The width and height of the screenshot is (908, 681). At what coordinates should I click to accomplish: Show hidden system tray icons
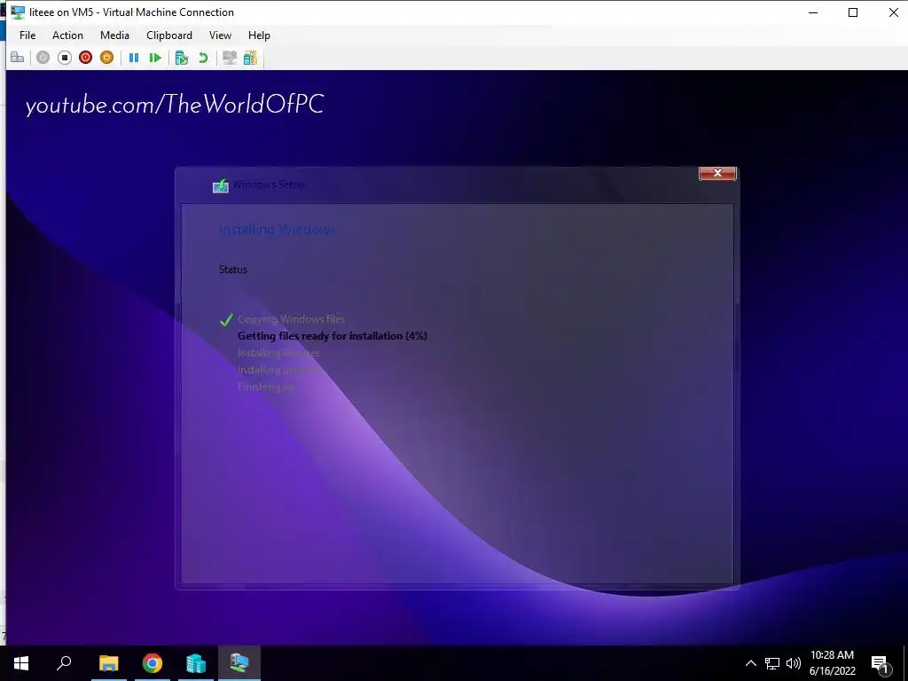pos(750,663)
